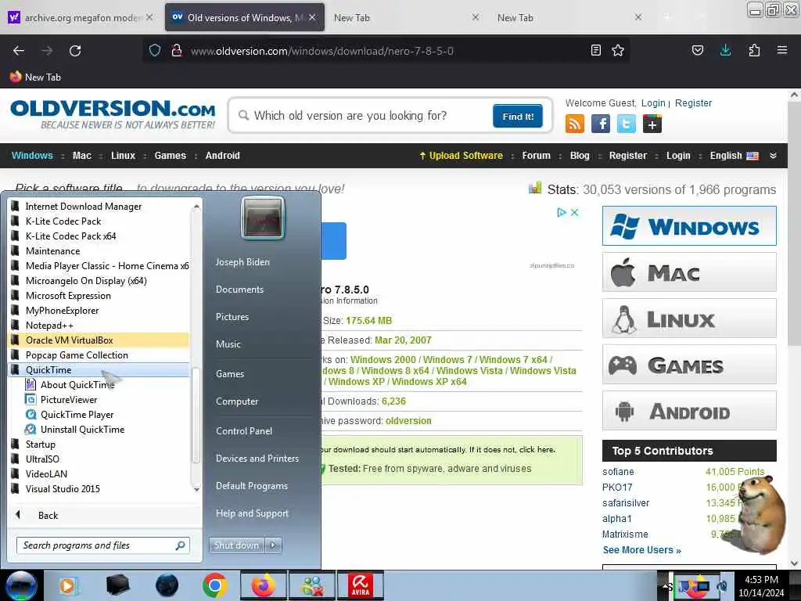Click the programs list scroll-down arrow

click(196, 489)
